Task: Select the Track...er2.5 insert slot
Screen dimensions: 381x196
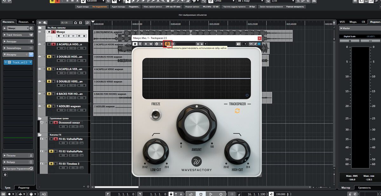Action: click(18, 62)
